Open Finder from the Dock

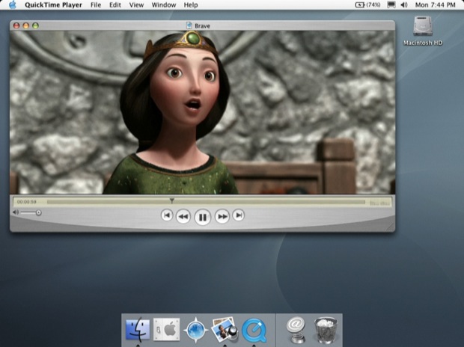[x=138, y=329]
